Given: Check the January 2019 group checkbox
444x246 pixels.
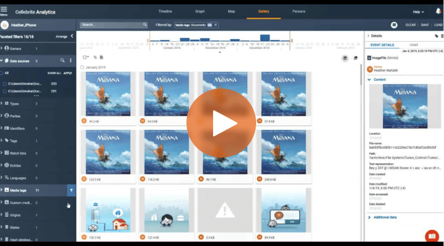Looking at the screenshot, I should coord(82,67).
